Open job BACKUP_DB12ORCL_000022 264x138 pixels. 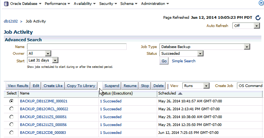tap(44, 109)
